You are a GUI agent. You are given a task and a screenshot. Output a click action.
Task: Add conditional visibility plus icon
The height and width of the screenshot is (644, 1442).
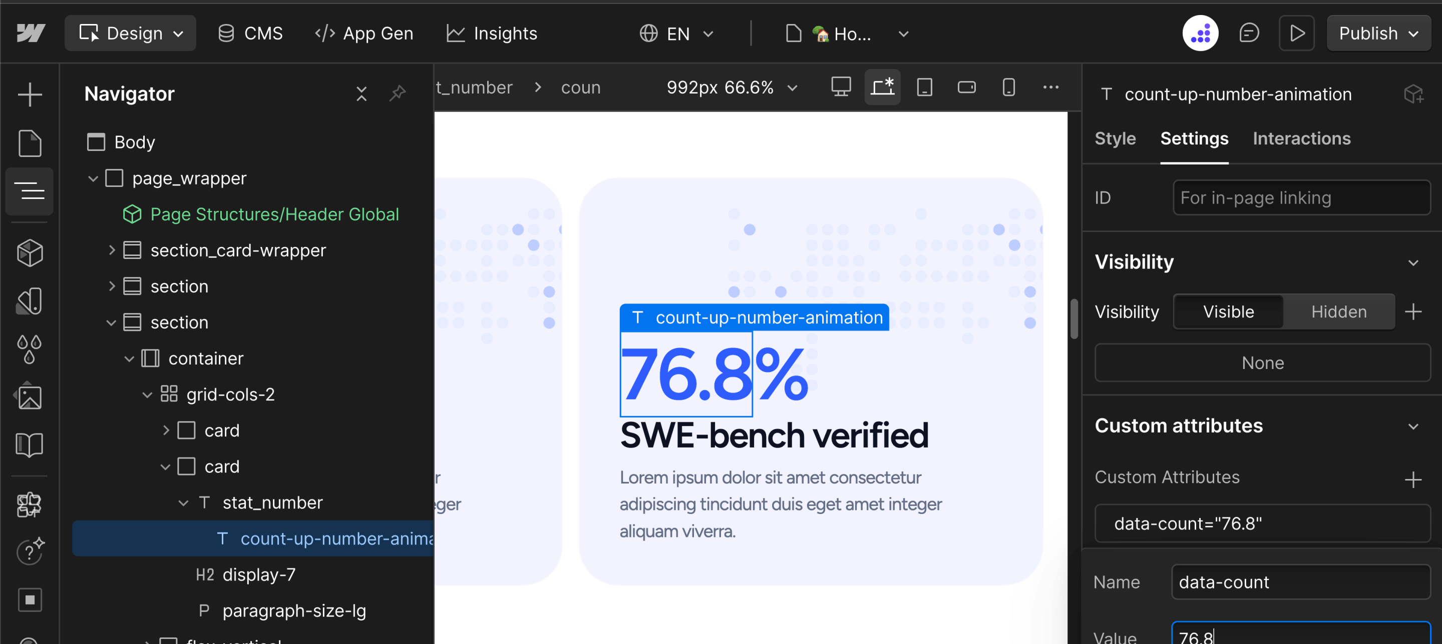pos(1413,311)
